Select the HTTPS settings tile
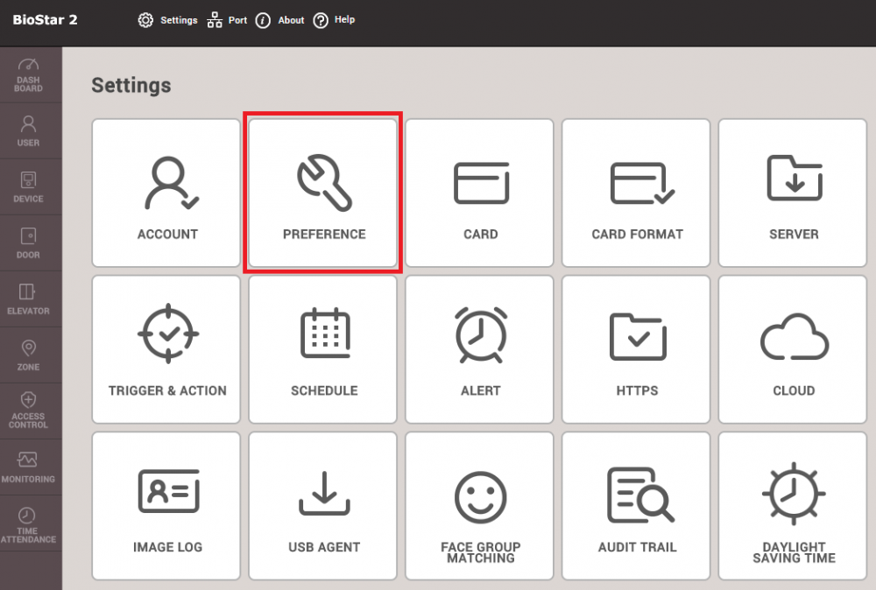Viewport: 876px width, 590px height. pos(637,350)
